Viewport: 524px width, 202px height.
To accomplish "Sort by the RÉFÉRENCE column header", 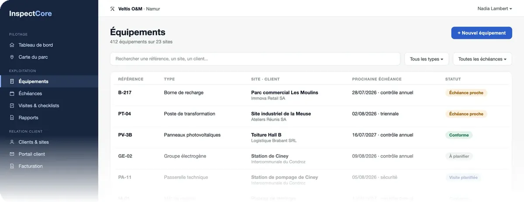I will tap(131, 79).
